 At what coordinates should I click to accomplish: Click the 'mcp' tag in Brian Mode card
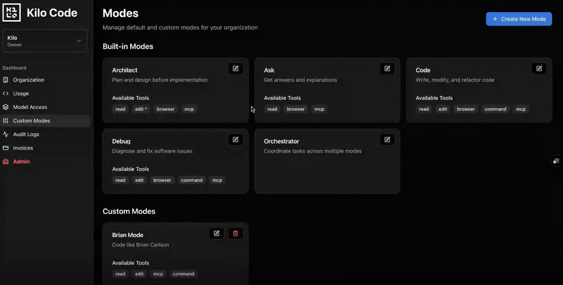coord(158,274)
